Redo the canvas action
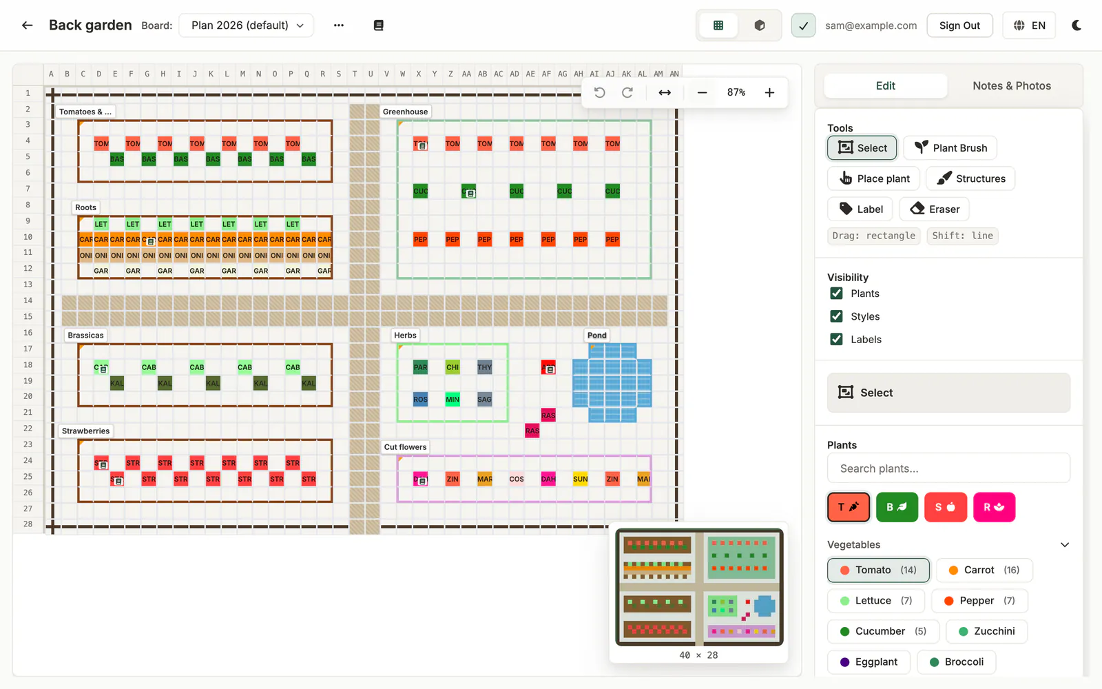This screenshot has height=689, width=1102. coord(627,92)
